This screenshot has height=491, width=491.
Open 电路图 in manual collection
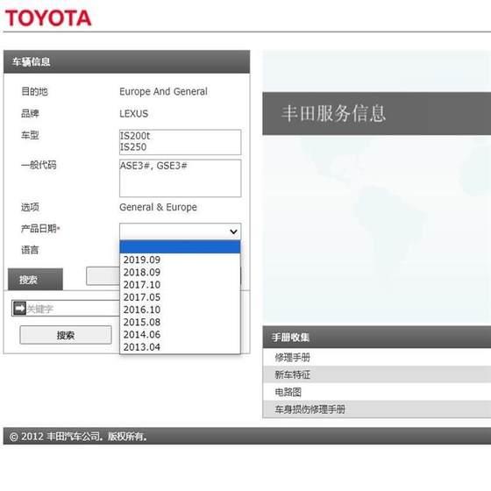tap(377, 392)
